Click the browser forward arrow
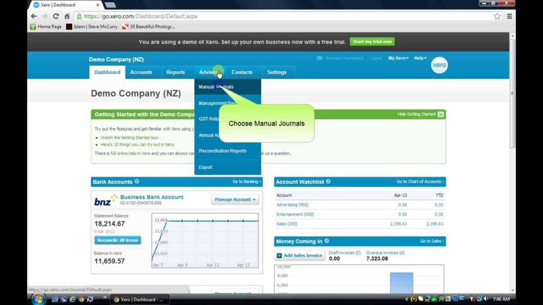Viewport: 543px width, 305px height. coord(45,16)
